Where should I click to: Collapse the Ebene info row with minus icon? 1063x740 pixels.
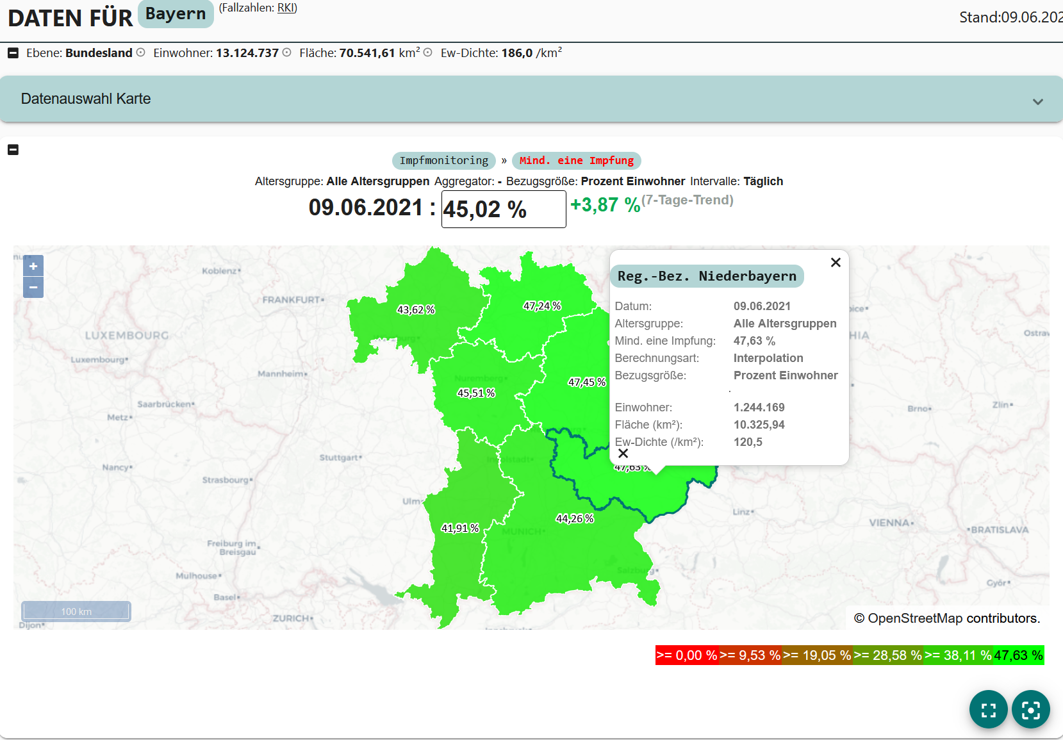[x=13, y=53]
